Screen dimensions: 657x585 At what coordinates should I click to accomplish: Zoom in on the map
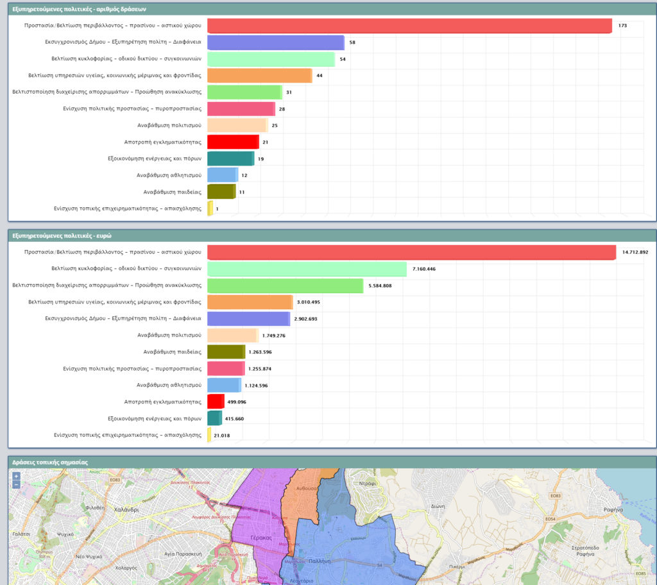(16, 476)
